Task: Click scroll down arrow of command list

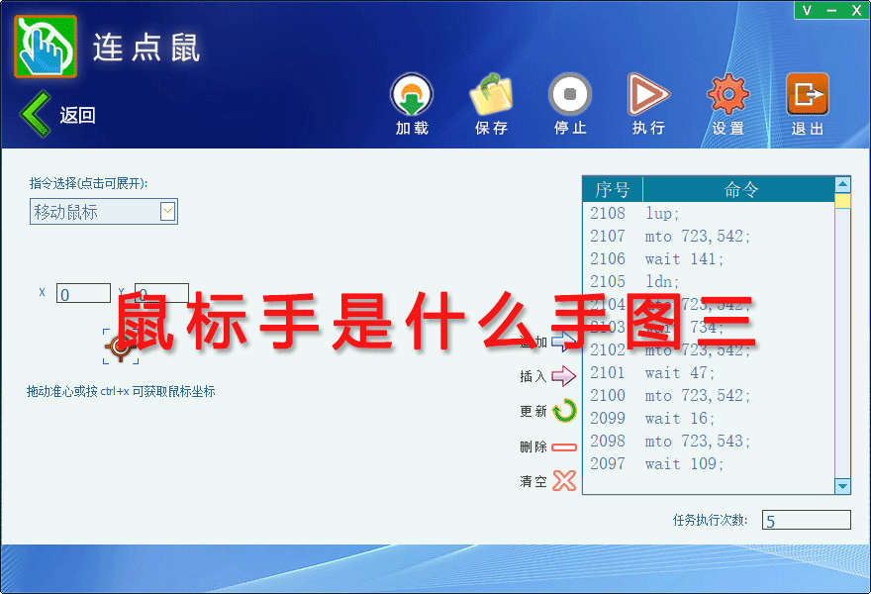Action: click(842, 487)
